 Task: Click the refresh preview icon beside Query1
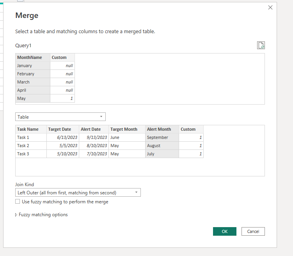[x=261, y=45]
